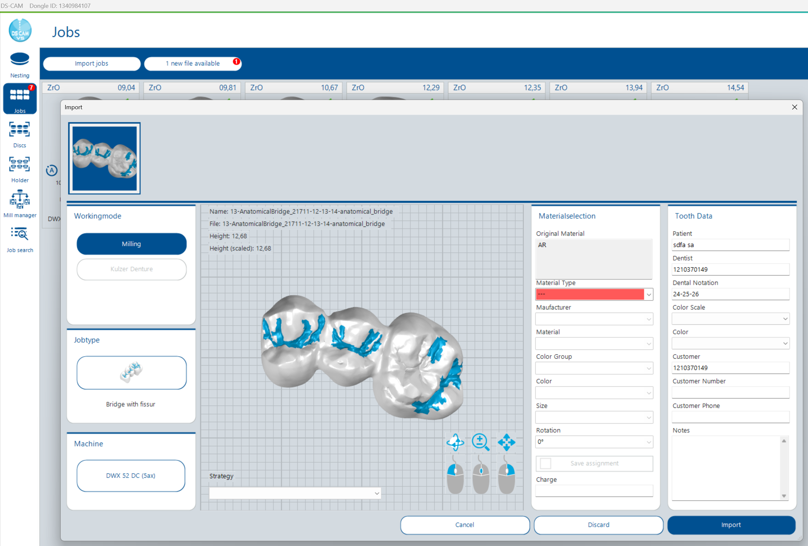Discard the current import
Viewport: 808px width, 546px height.
(598, 525)
